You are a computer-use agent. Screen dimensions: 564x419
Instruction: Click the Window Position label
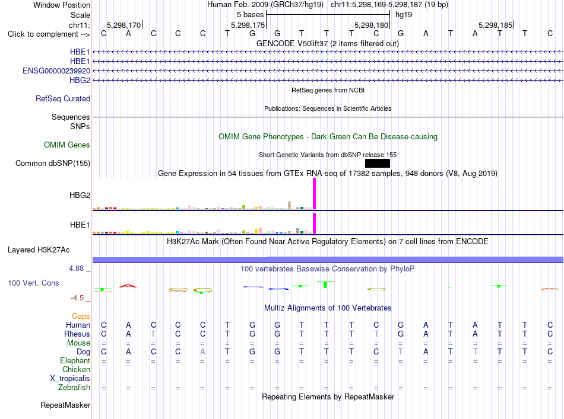coord(62,5)
